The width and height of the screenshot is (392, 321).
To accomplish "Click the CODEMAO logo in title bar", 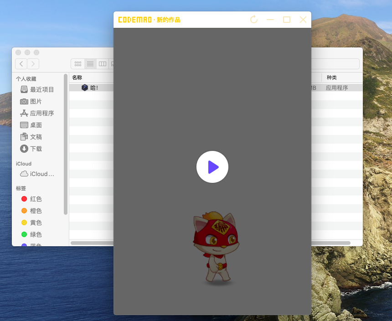I will 135,20.
